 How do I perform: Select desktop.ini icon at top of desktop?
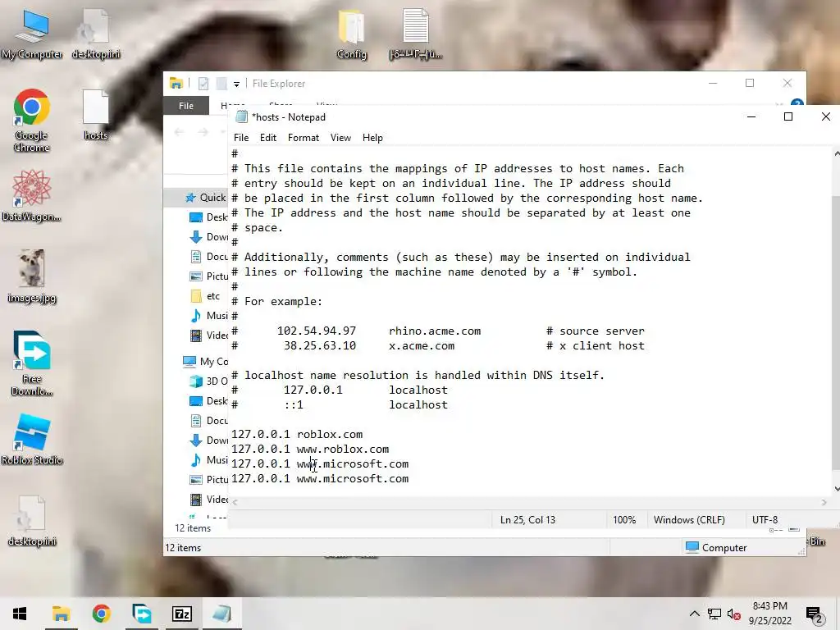tap(95, 34)
